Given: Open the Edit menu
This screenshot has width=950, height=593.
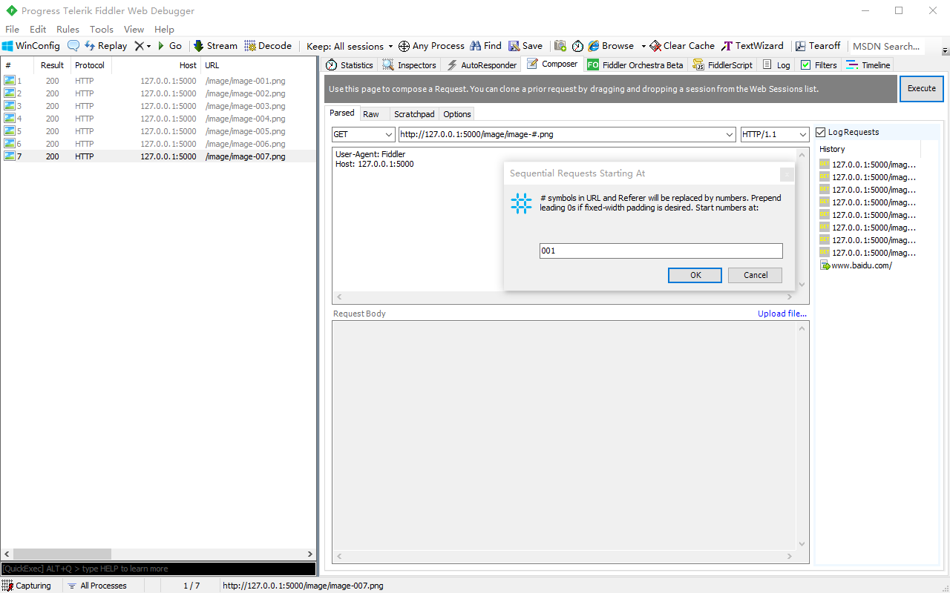Looking at the screenshot, I should (38, 30).
